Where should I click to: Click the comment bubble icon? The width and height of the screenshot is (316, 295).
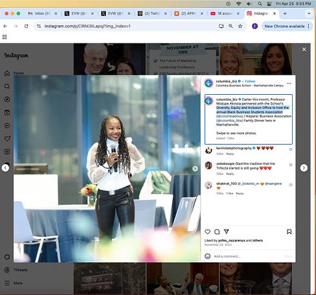217,232
